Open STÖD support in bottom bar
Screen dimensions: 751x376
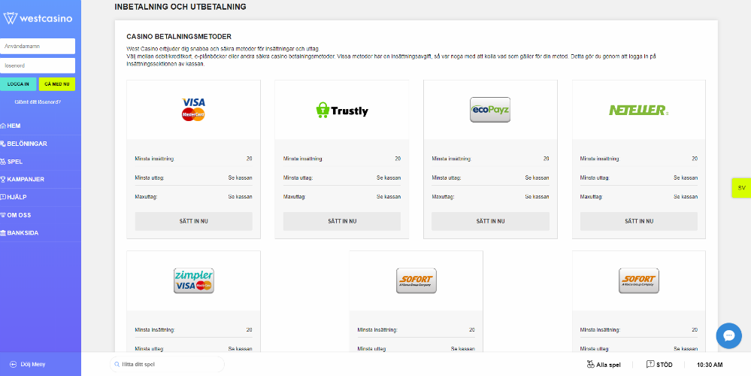point(659,365)
